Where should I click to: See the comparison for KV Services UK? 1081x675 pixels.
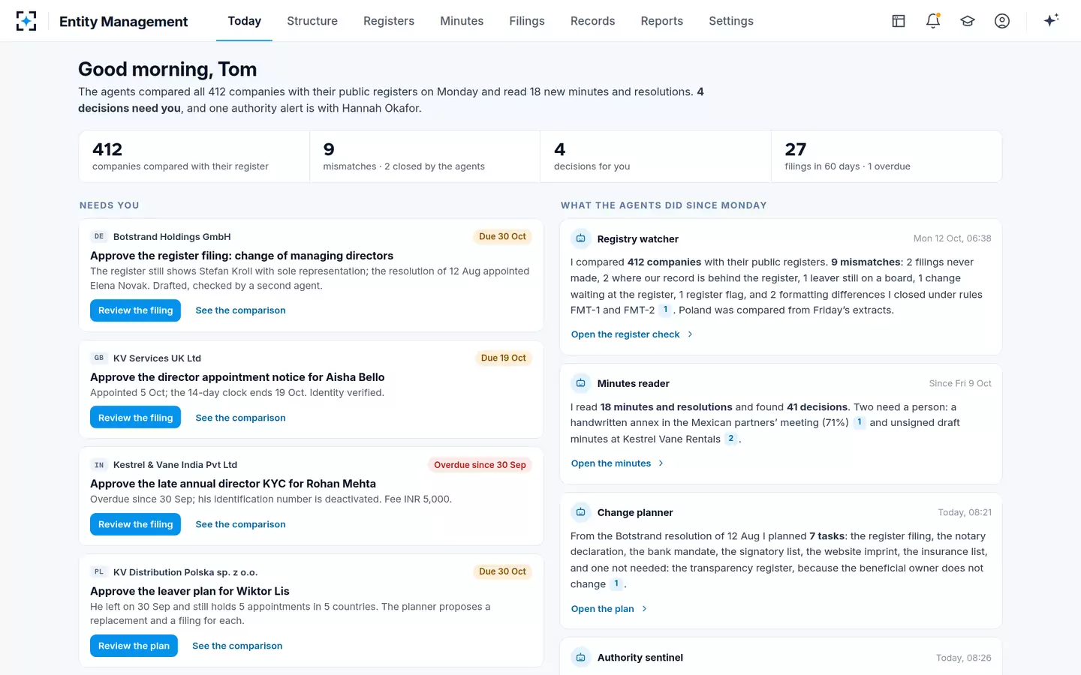(x=240, y=418)
